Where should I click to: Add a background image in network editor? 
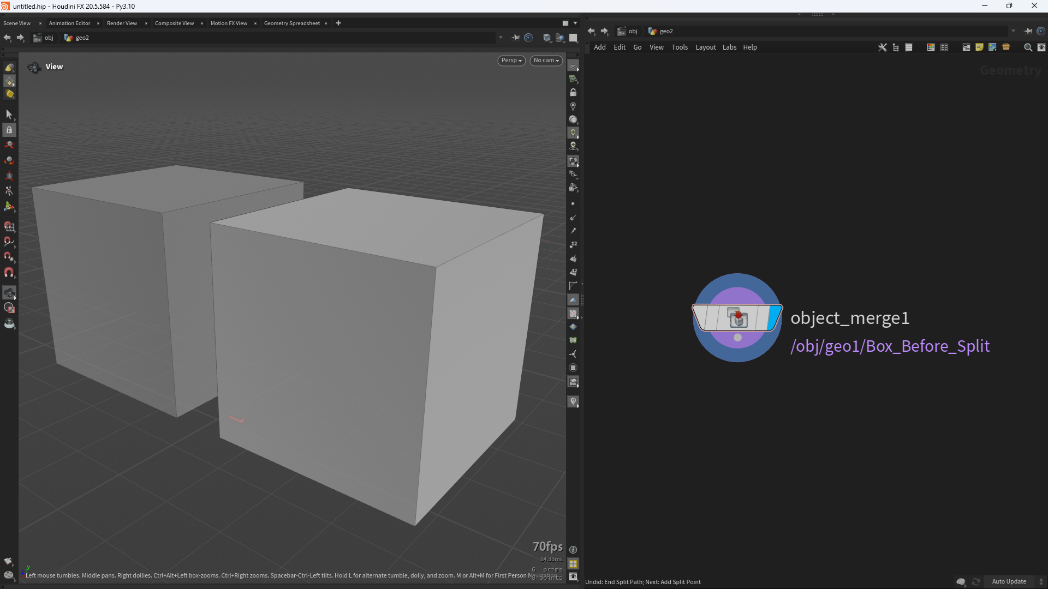pyautogui.click(x=992, y=47)
